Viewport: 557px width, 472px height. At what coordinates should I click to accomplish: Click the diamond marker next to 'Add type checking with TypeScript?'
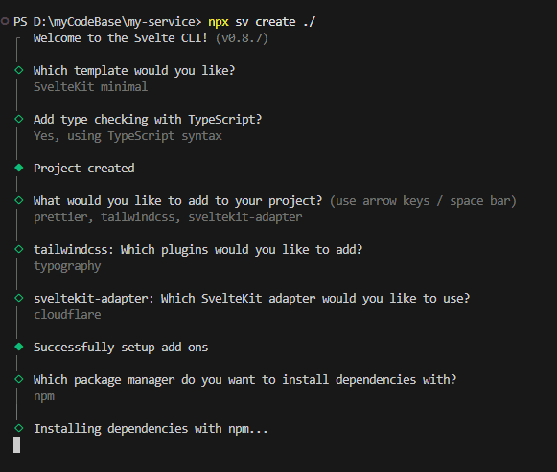19,119
